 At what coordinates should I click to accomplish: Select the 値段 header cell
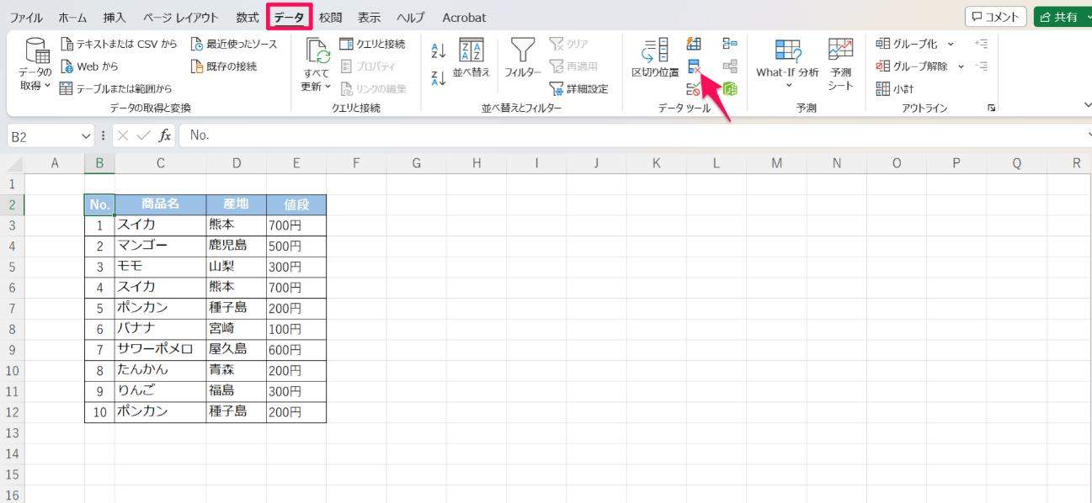[296, 204]
